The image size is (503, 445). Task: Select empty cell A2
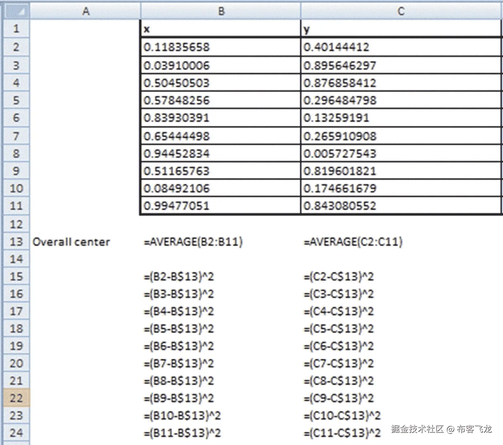(86, 47)
